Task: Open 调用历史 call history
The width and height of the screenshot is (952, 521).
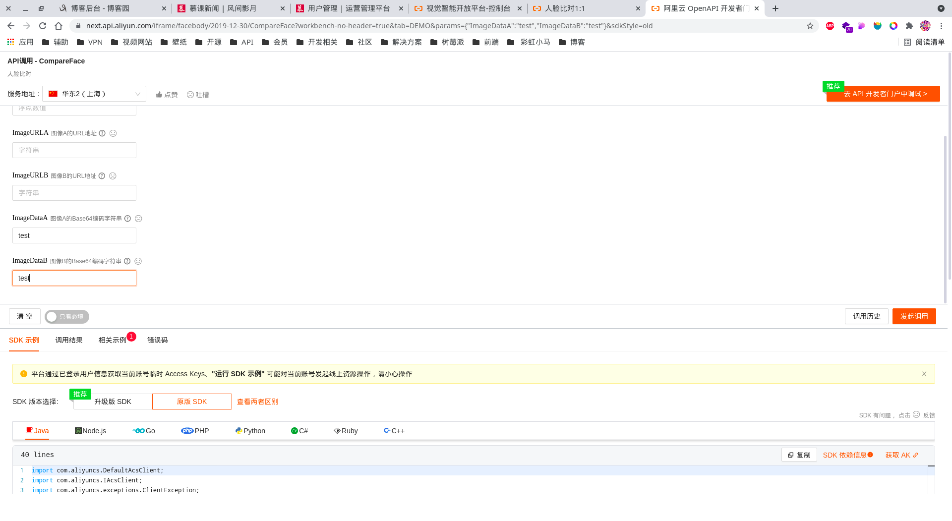Action: [x=867, y=316]
